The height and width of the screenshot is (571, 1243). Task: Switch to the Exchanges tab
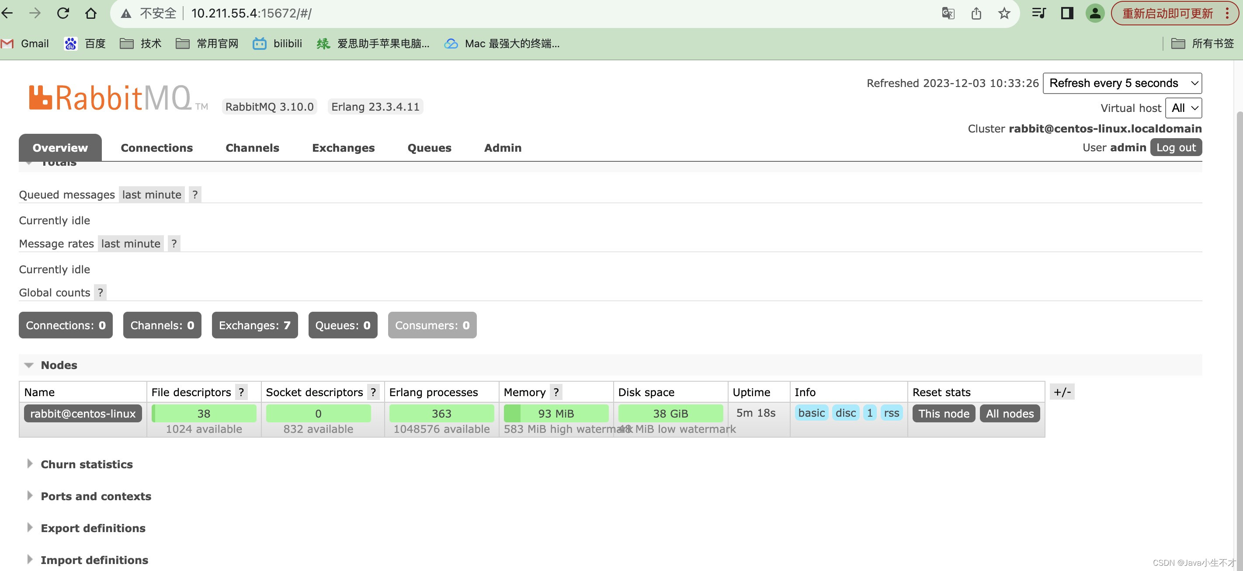(x=343, y=148)
